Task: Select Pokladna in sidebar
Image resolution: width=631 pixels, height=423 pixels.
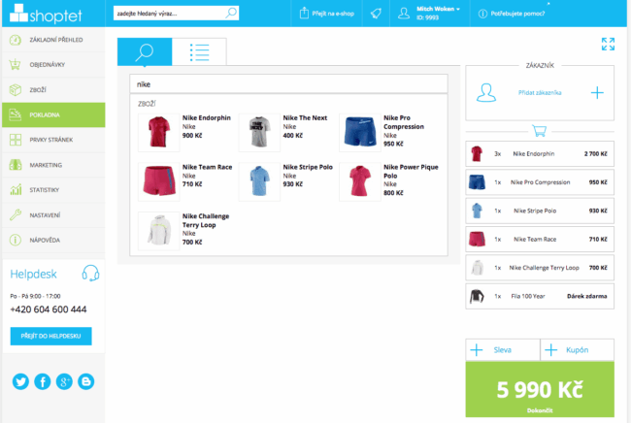Action: (x=53, y=115)
